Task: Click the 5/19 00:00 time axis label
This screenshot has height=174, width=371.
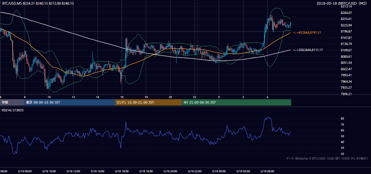Action: 219,171
